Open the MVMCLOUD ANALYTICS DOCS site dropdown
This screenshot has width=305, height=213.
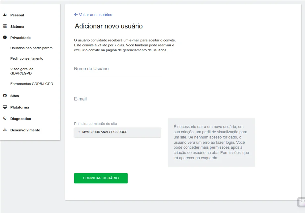pos(117,132)
